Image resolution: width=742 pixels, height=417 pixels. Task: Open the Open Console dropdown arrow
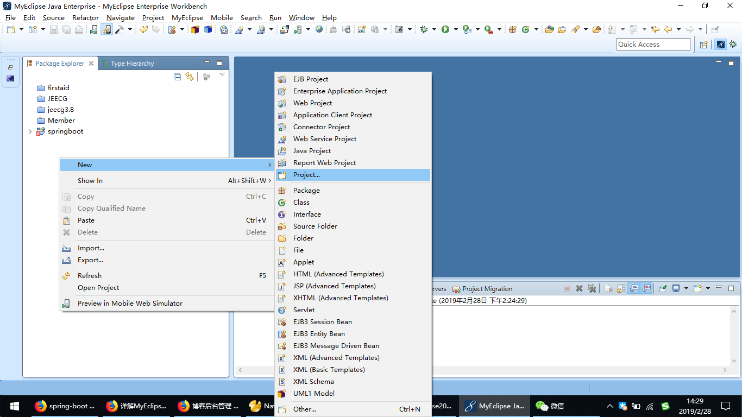[708, 288]
